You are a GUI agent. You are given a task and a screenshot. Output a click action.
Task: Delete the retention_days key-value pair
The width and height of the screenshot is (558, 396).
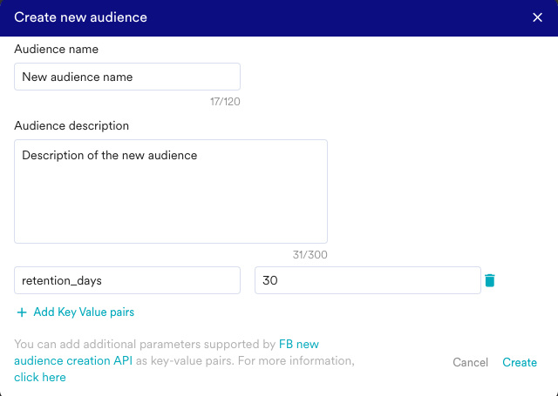490,280
